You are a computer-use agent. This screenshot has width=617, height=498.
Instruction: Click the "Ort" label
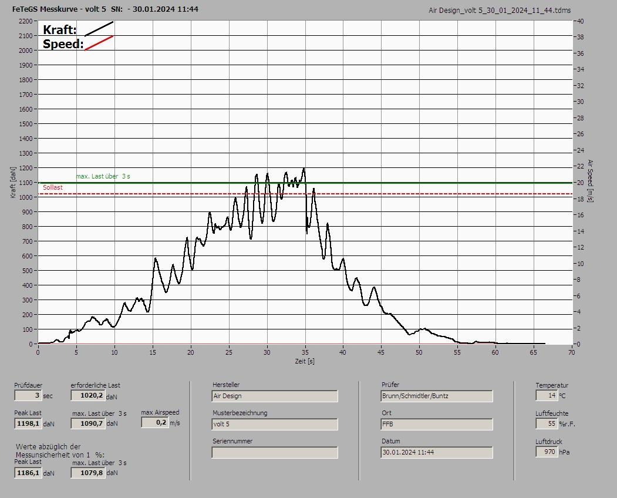coord(386,413)
